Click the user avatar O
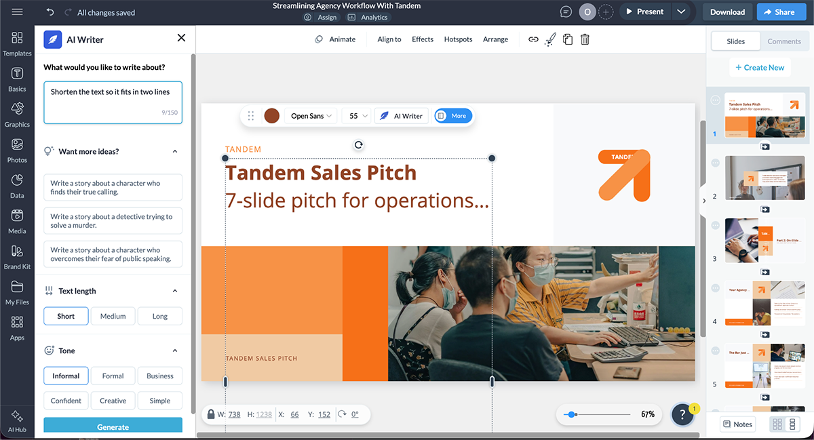The width and height of the screenshot is (814, 440). [587, 12]
